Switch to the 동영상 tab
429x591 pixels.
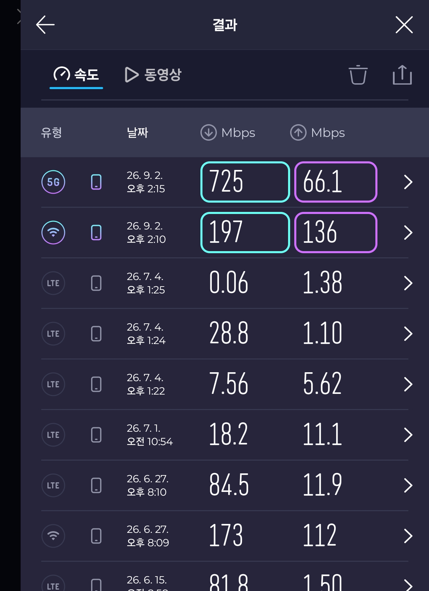click(153, 75)
